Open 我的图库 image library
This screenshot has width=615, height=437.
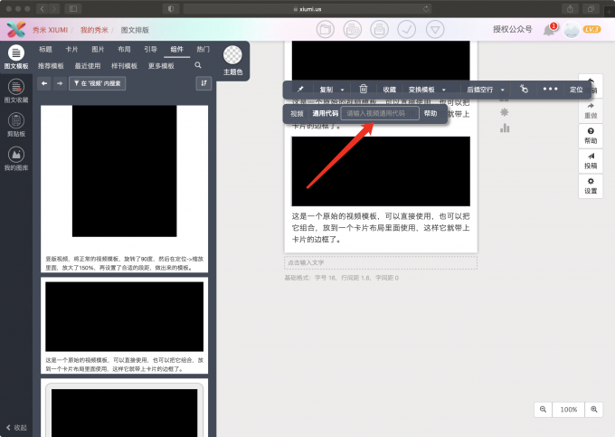15,158
